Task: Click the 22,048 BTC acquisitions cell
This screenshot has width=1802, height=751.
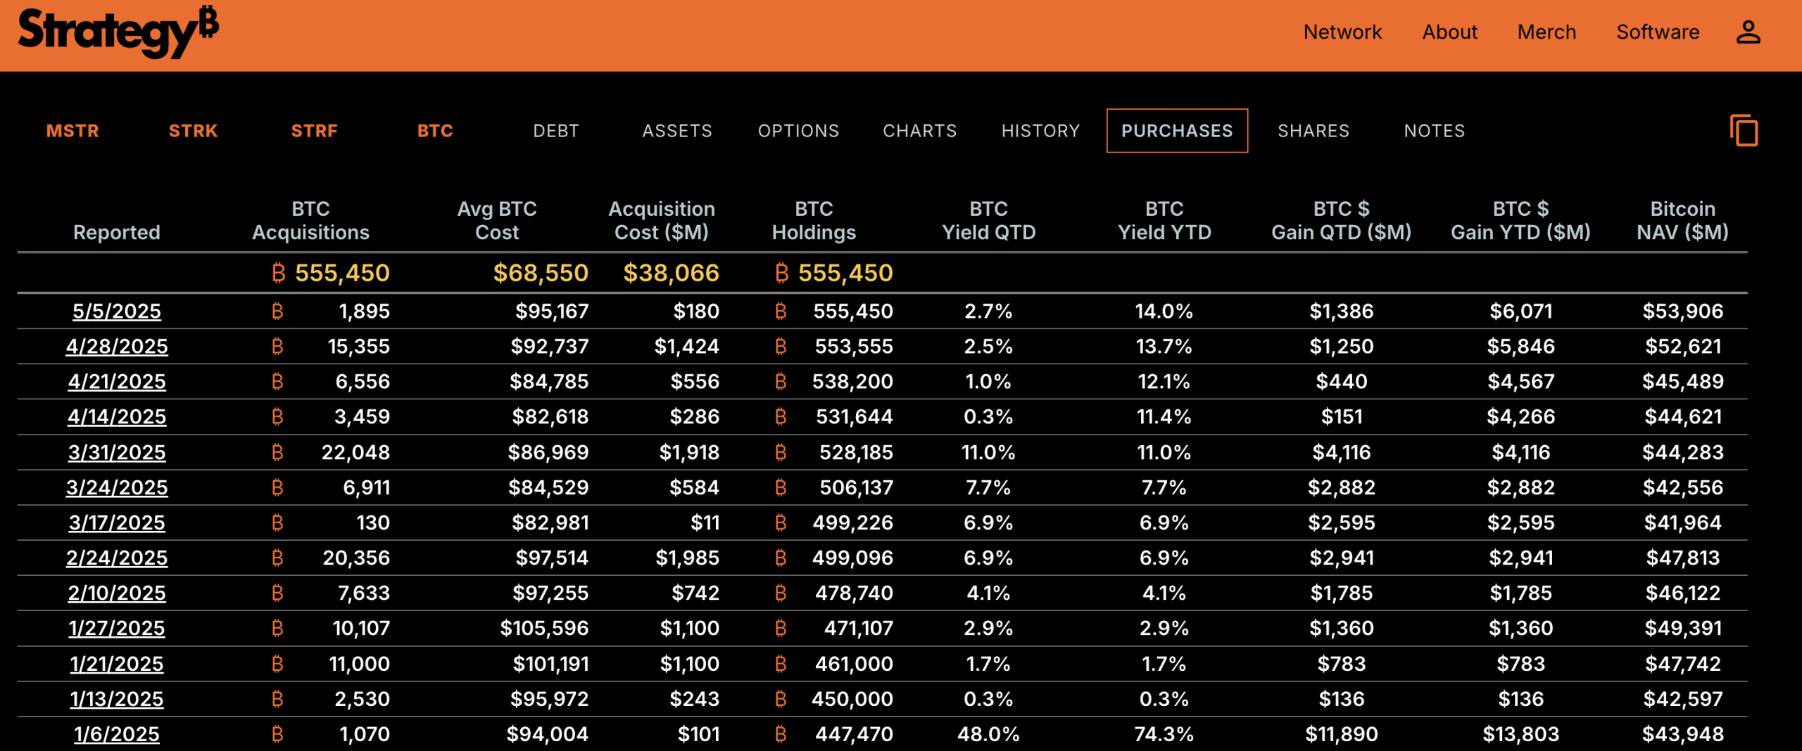Action: [x=355, y=452]
